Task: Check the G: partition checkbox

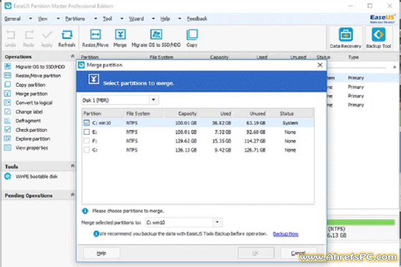Action: coord(87,150)
